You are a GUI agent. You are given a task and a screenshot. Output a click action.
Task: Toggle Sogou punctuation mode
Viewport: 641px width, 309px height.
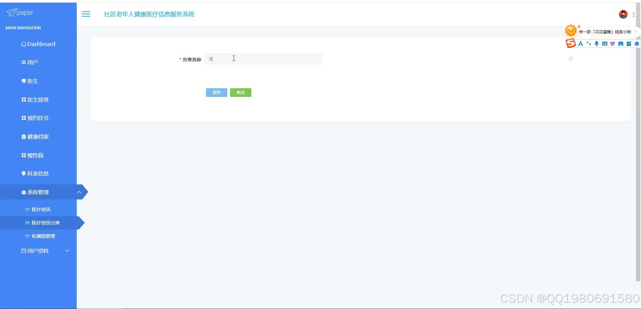(x=589, y=44)
